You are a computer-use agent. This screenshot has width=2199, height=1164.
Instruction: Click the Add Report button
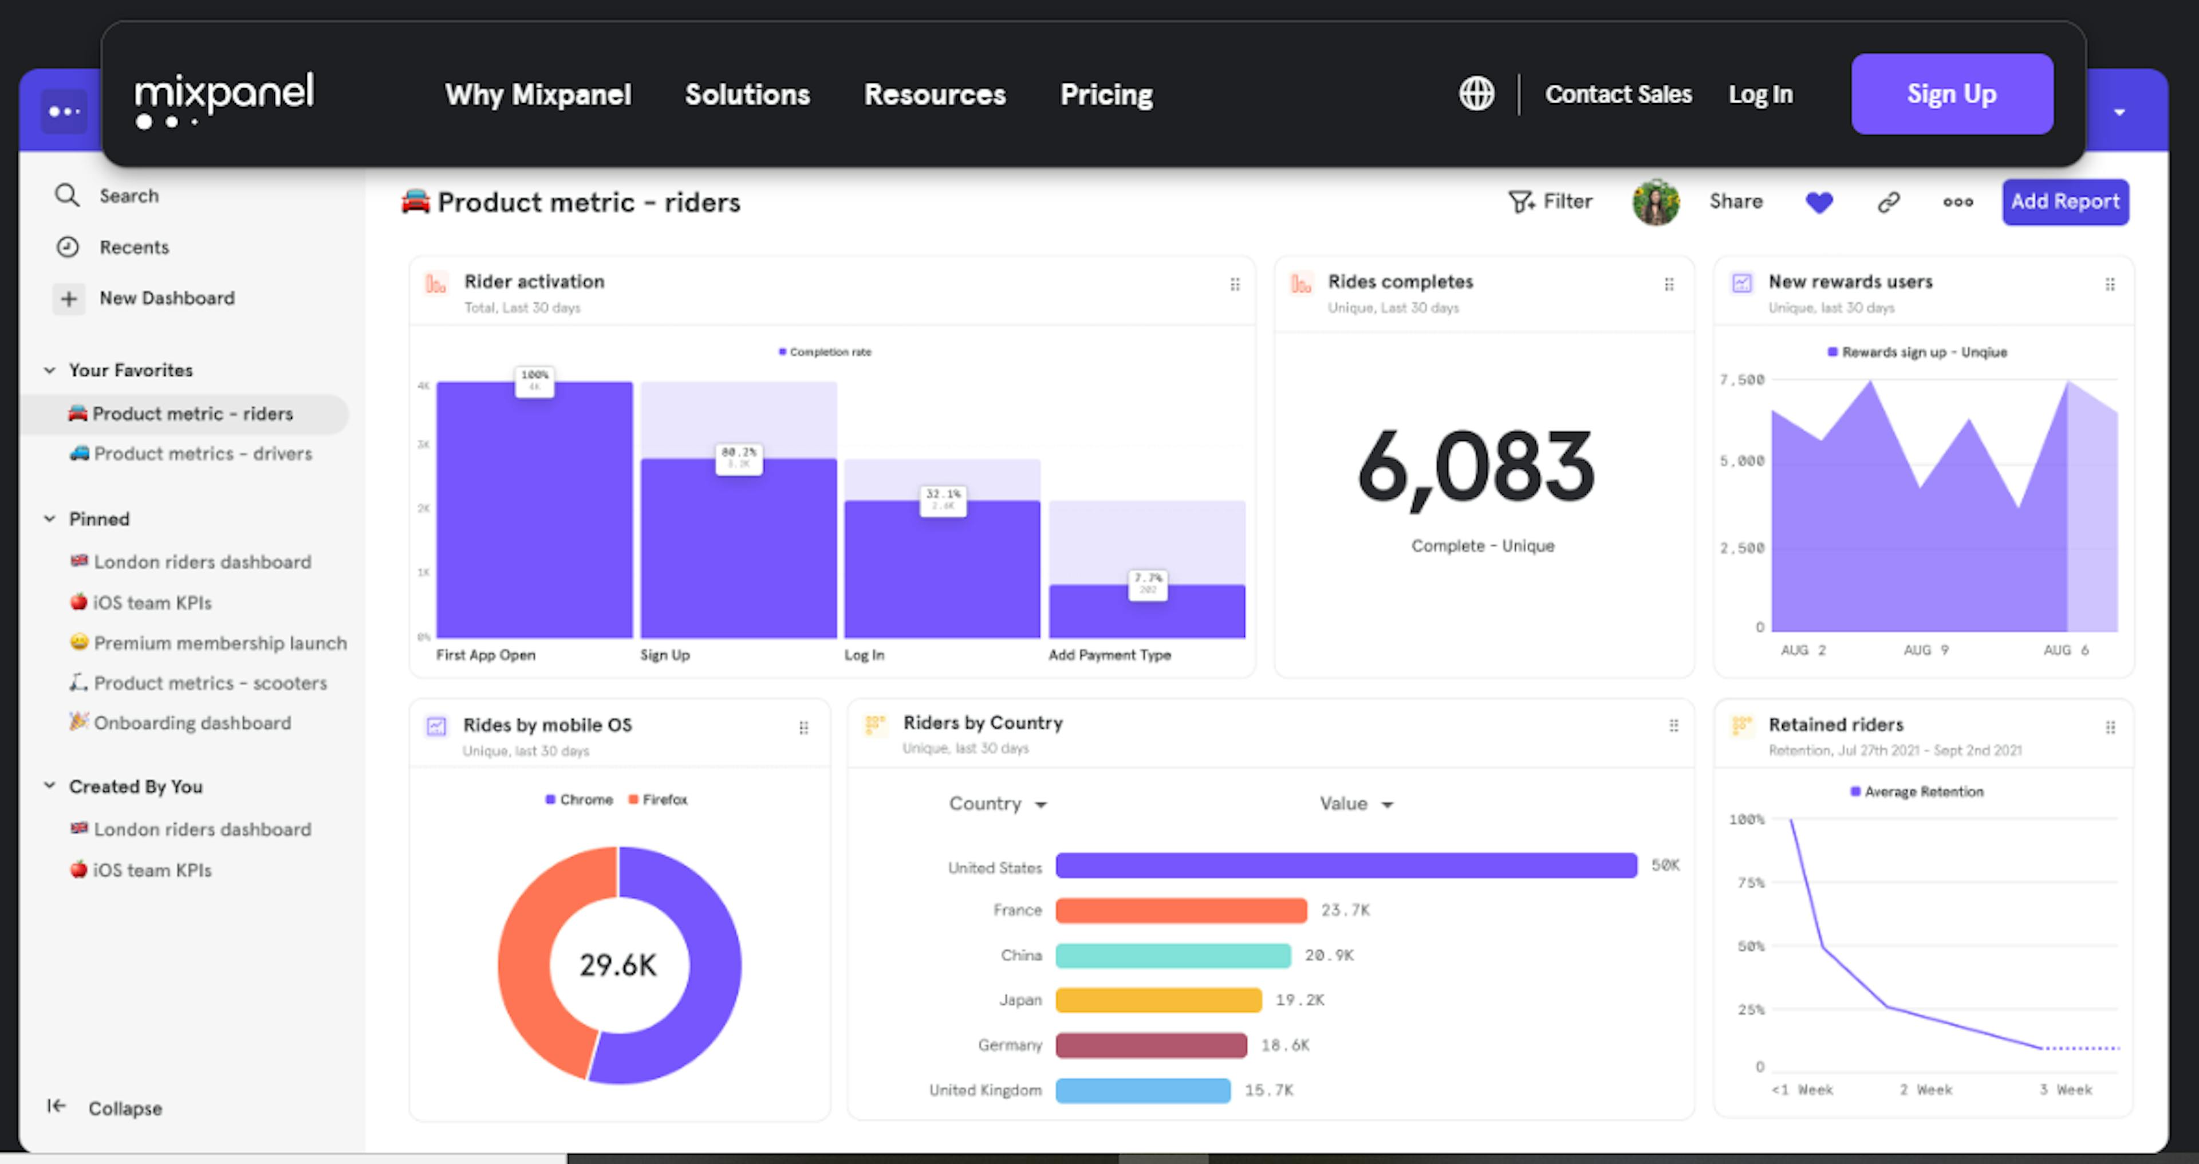coord(2065,202)
